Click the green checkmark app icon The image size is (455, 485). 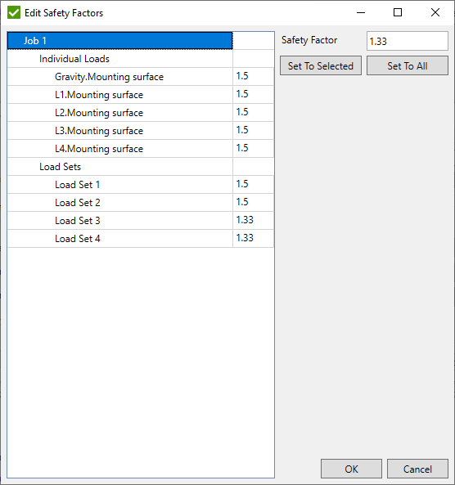tap(14, 13)
